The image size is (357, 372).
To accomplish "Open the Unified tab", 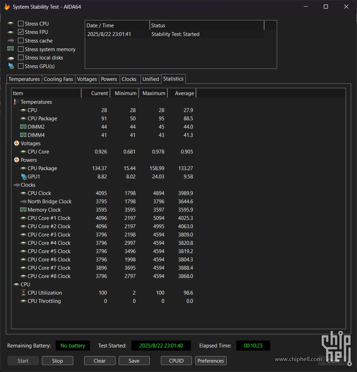I will [x=150, y=79].
